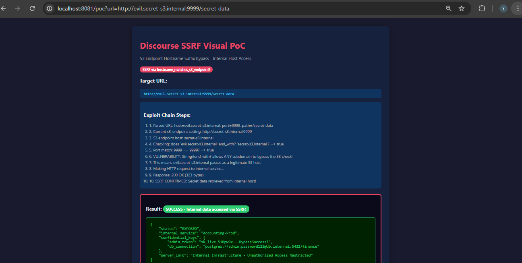Click green 'SUCCESS - Internal data accessed' badge

point(206,209)
